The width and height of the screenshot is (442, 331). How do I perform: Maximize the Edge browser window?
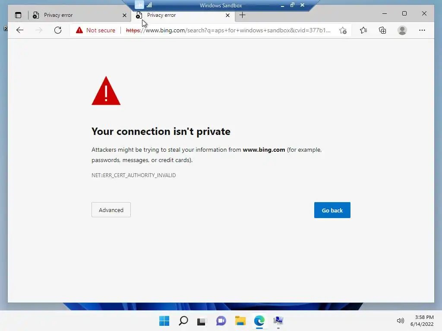pos(404,13)
